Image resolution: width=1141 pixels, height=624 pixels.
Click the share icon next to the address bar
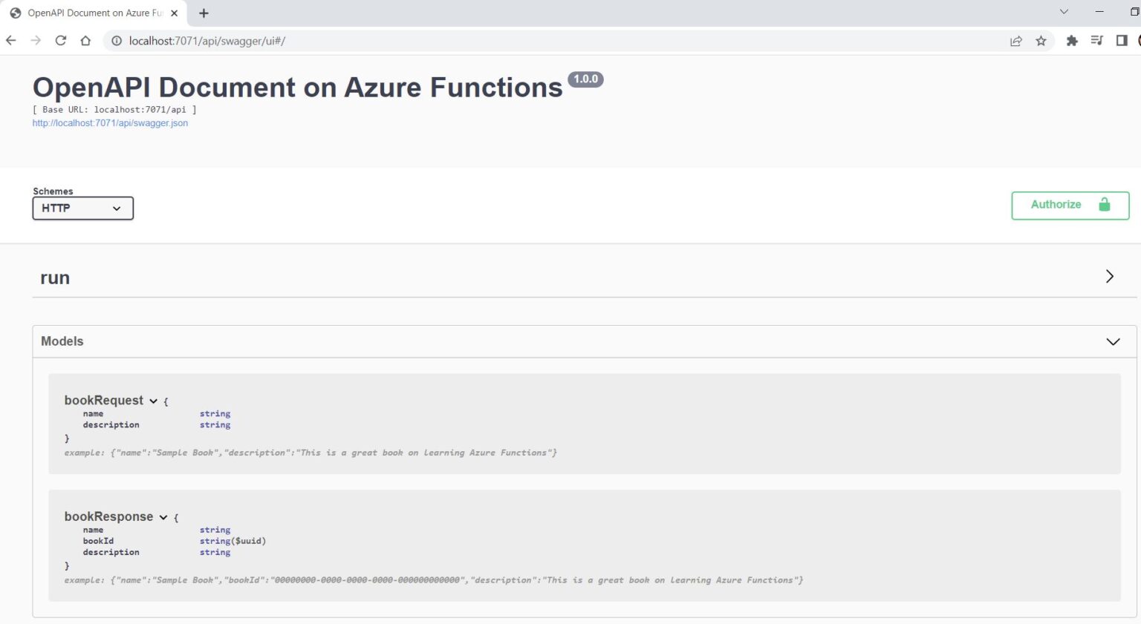click(x=1016, y=42)
